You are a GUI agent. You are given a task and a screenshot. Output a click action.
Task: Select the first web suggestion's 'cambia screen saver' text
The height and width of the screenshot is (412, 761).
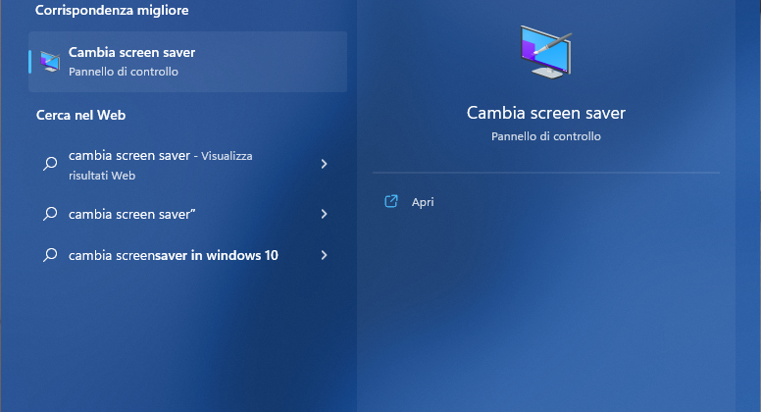(x=128, y=156)
